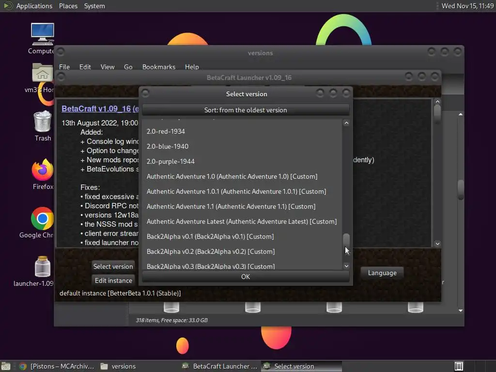Open Places menu in top panel

pyautogui.click(x=68, y=6)
